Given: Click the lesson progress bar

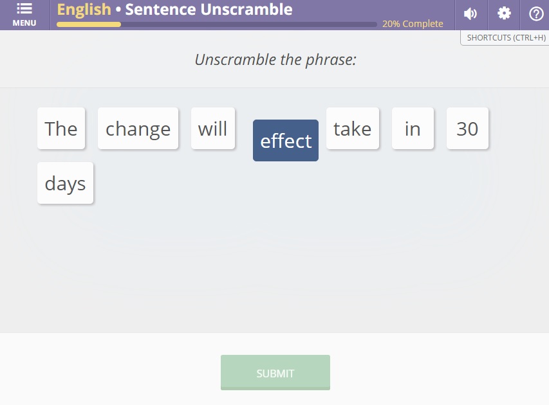Looking at the screenshot, I should (x=216, y=24).
